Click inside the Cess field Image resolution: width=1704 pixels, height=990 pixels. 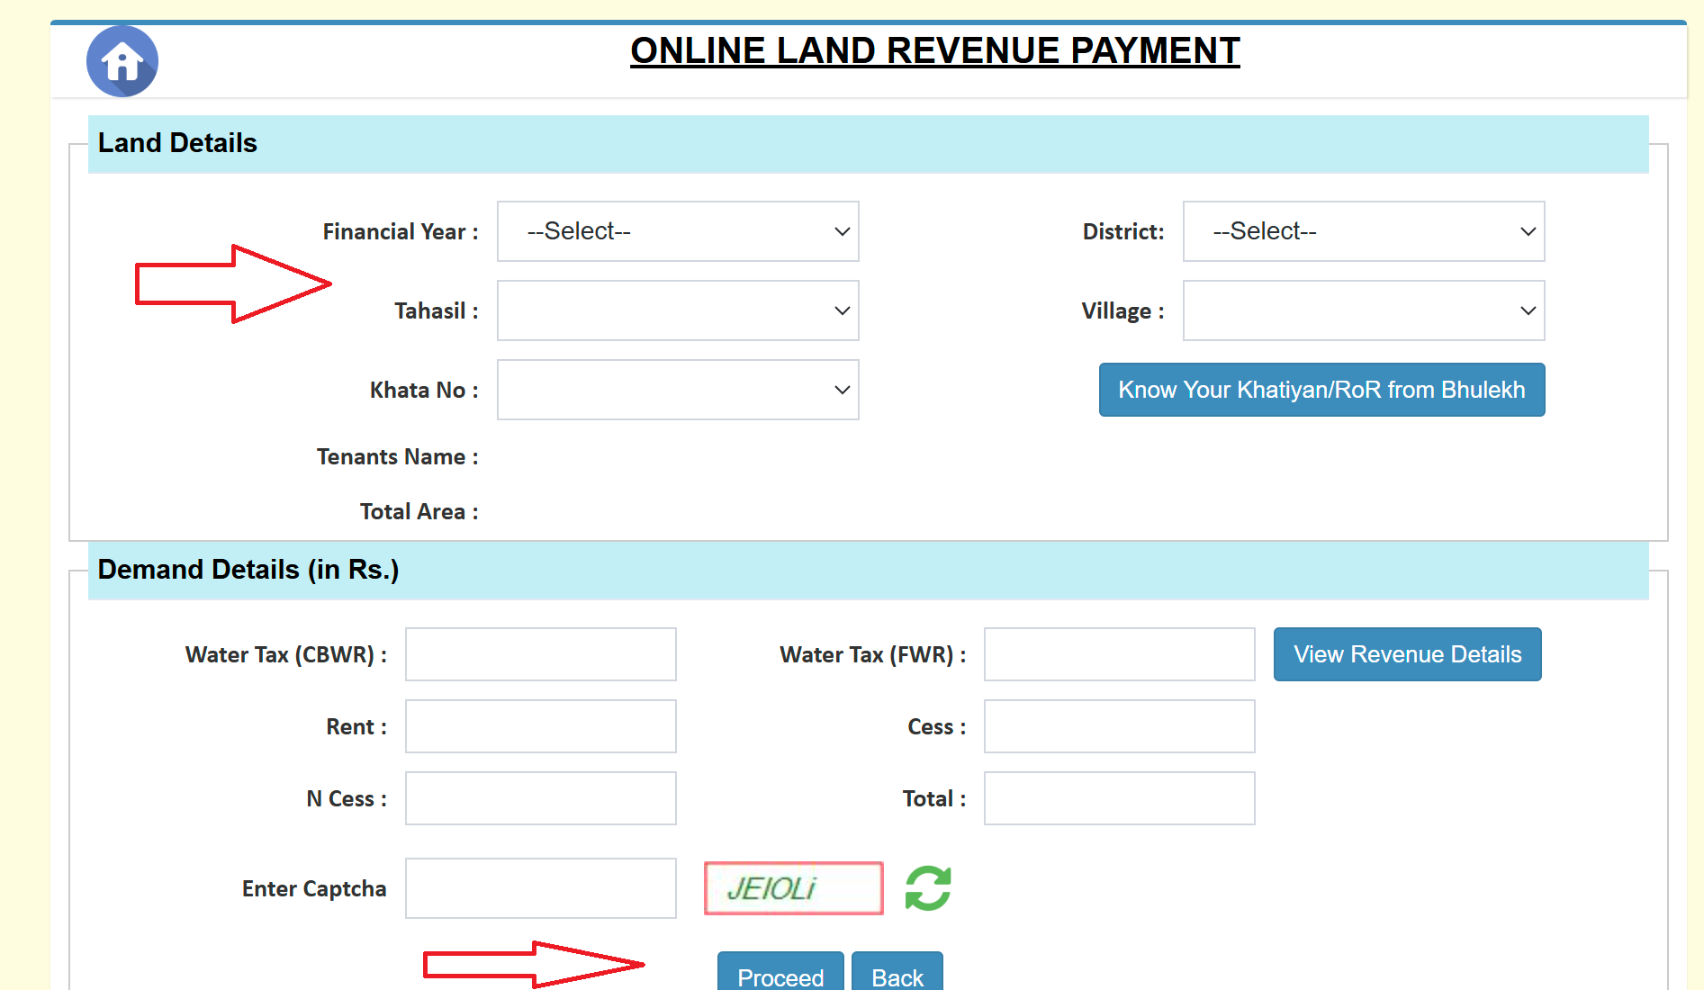1118,726
